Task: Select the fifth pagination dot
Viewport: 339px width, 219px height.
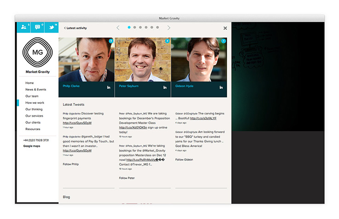Action: 152,28
